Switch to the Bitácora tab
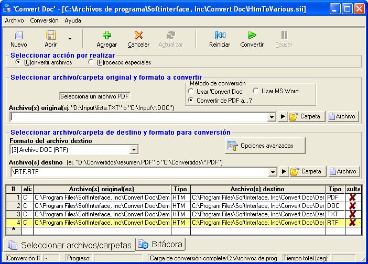The image size is (368, 264). pyautogui.click(x=161, y=244)
